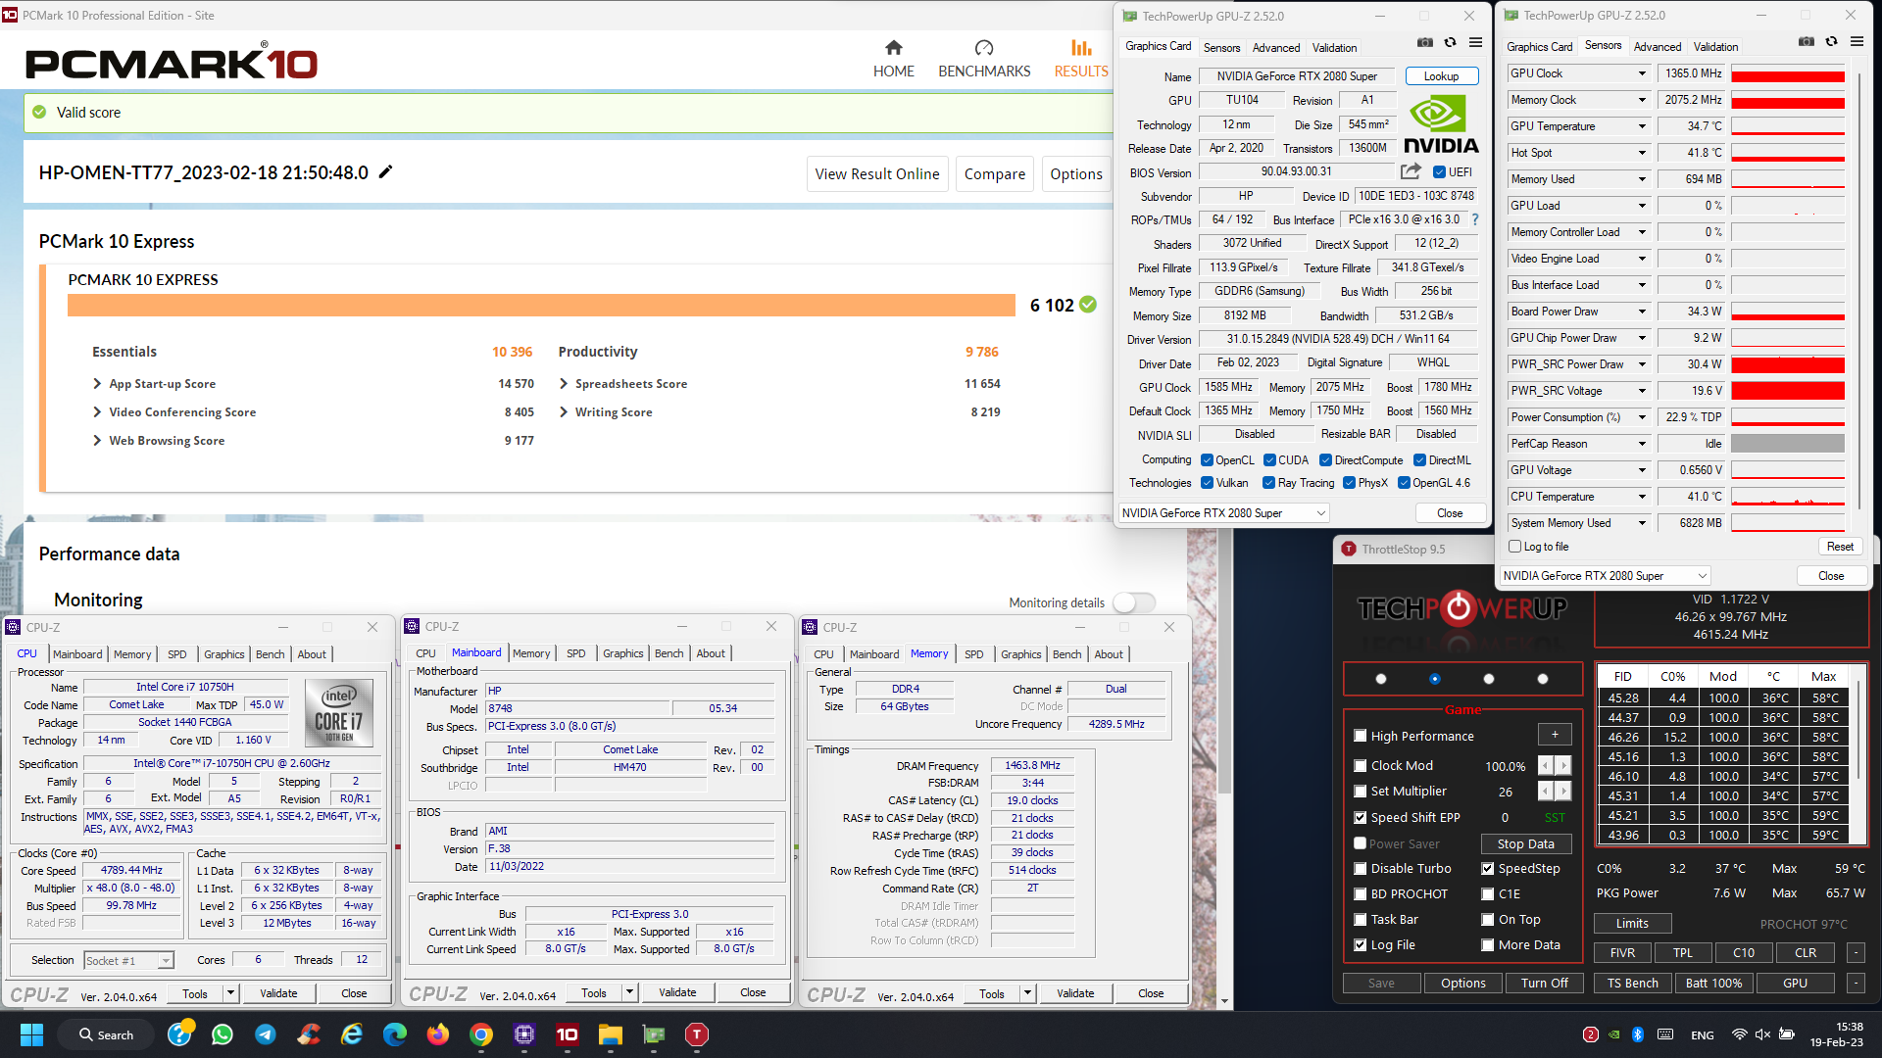
Task: Click the Bluetooth tray icon
Action: pos(1637,1034)
